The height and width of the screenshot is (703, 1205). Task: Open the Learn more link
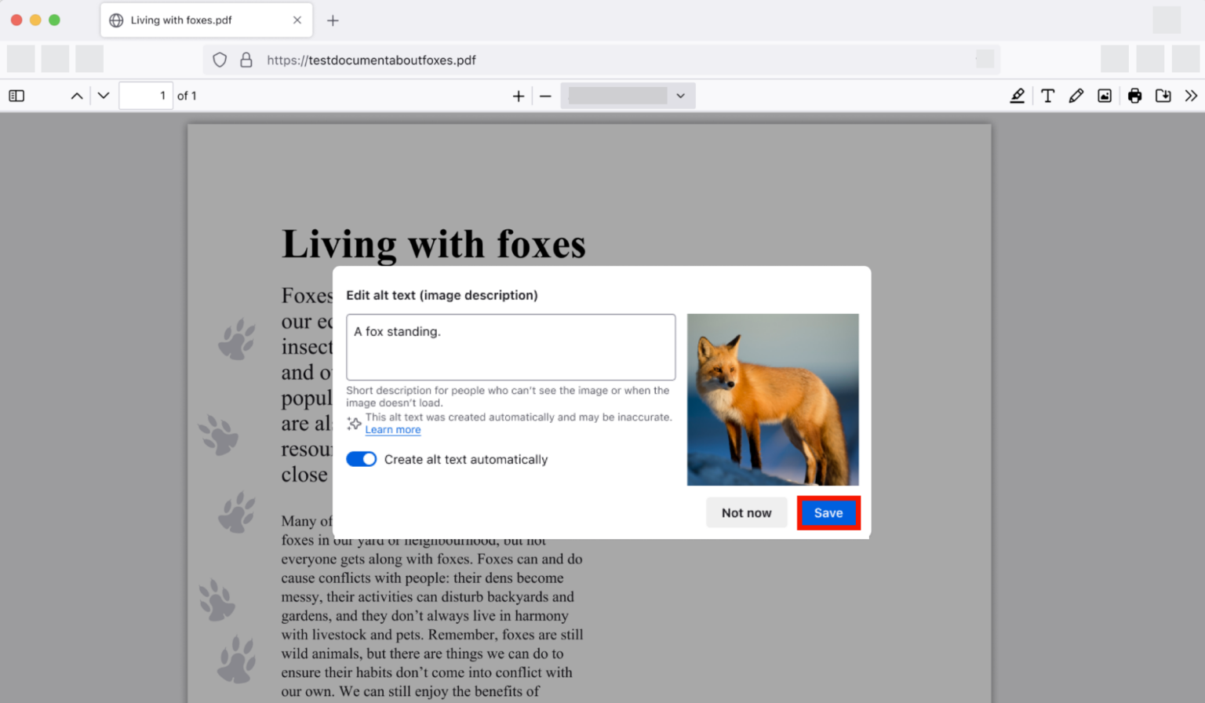pos(392,429)
